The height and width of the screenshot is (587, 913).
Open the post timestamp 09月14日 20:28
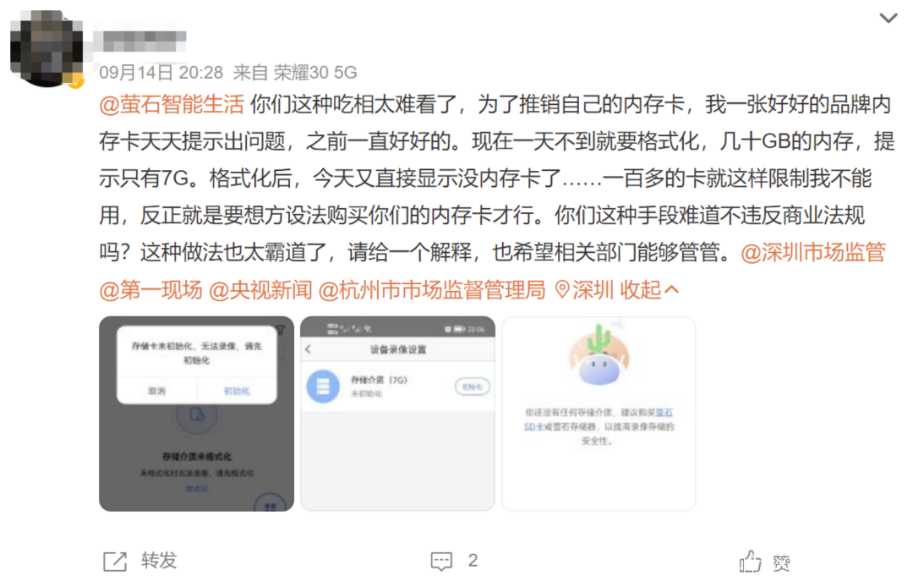[161, 72]
